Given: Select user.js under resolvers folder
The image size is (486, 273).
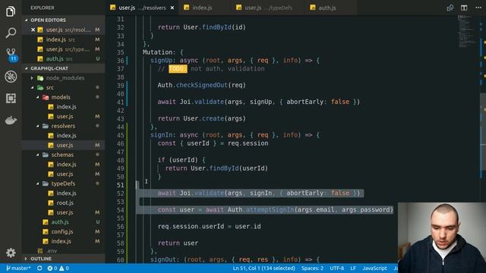Looking at the screenshot, I should tap(64, 145).
